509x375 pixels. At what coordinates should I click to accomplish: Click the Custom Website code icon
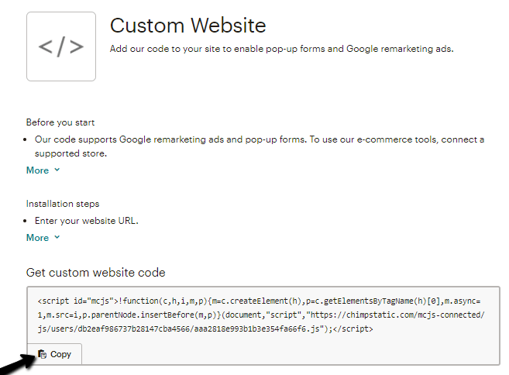[x=61, y=46]
